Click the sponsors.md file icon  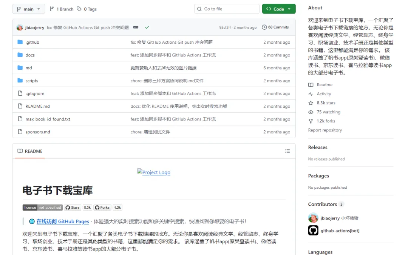tap(20, 131)
